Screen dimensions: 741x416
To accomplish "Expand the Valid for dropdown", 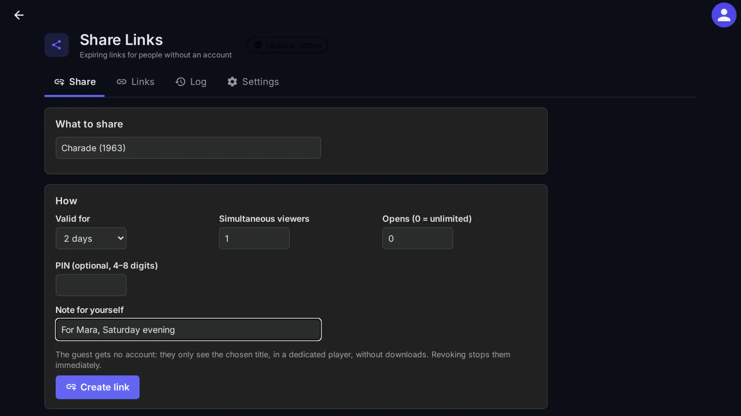I will 91,239.
